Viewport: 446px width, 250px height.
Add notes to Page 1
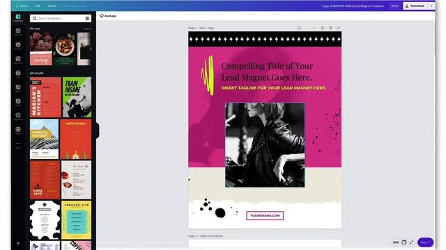click(299, 28)
